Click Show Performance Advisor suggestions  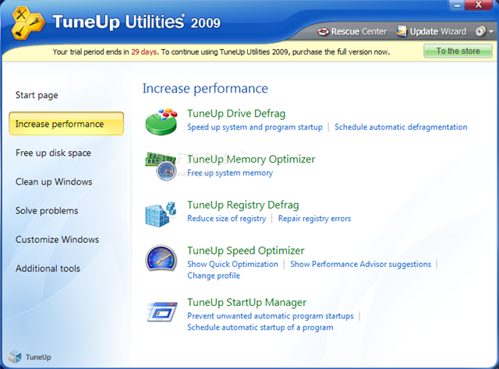(x=360, y=264)
